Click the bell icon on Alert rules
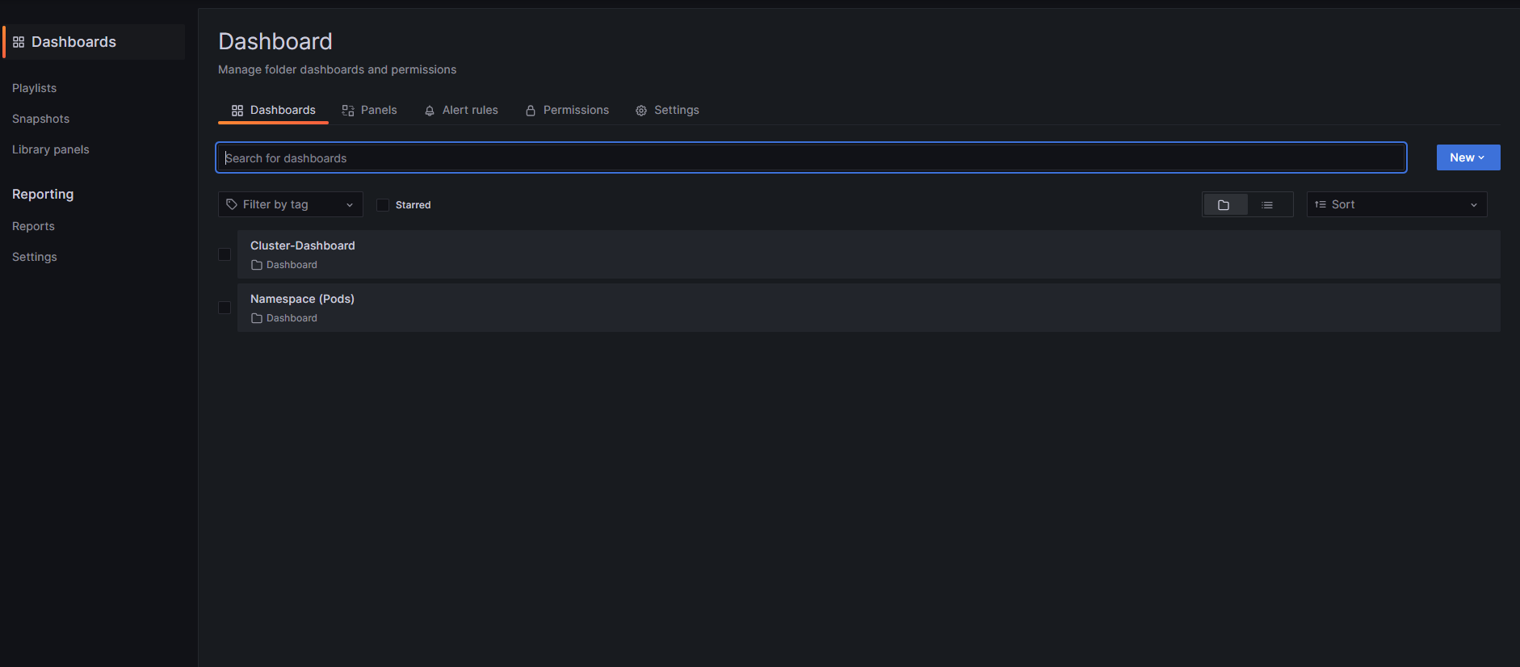 click(430, 111)
